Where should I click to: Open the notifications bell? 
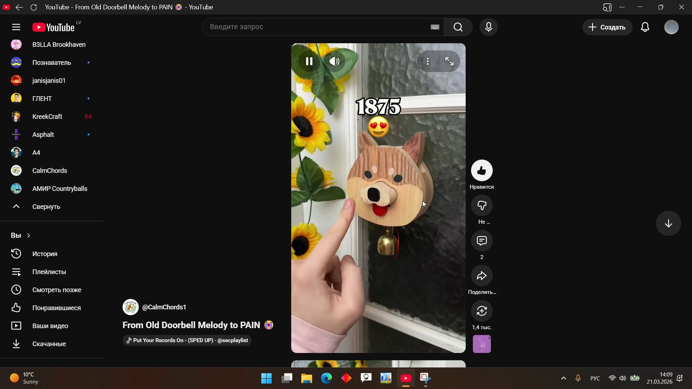(645, 27)
